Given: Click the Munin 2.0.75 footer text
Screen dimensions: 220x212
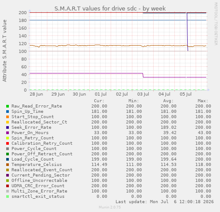Looking at the screenshot, I should click(110, 207).
